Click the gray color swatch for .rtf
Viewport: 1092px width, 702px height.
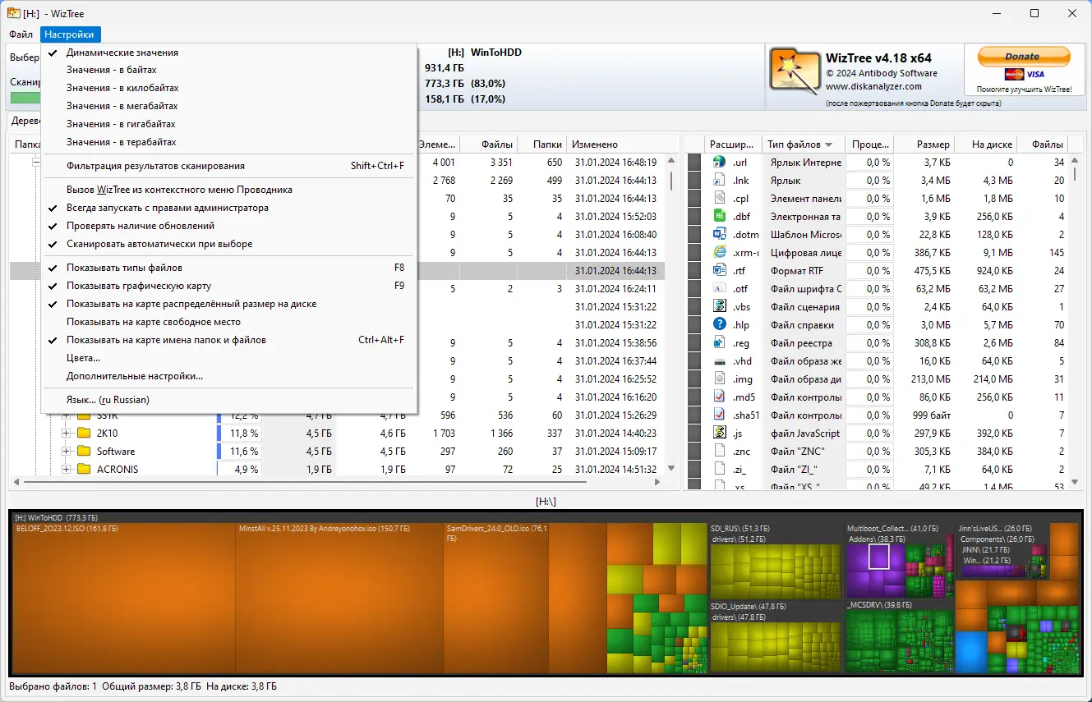tap(694, 271)
